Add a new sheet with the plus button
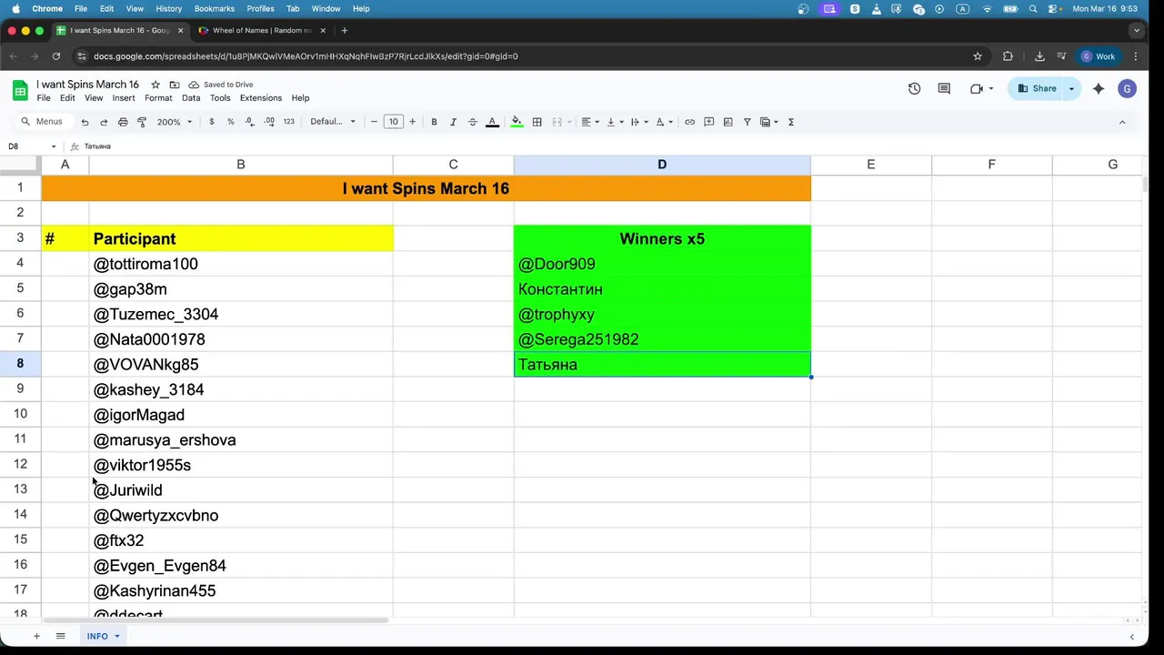The height and width of the screenshot is (655, 1164). tap(36, 636)
